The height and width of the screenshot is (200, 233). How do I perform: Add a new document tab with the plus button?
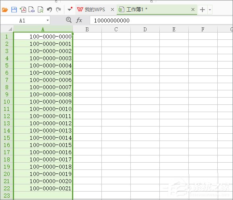click(x=202, y=10)
